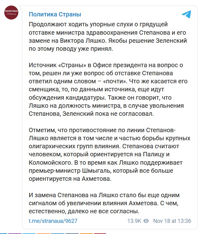The image size is (208, 234).
Task: Click the paragraph starting with Продолжают ходить
Action: click(x=108, y=37)
